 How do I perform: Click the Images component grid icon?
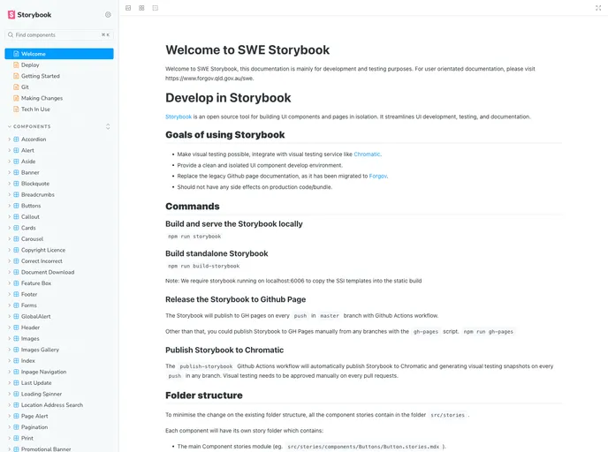(x=16, y=338)
